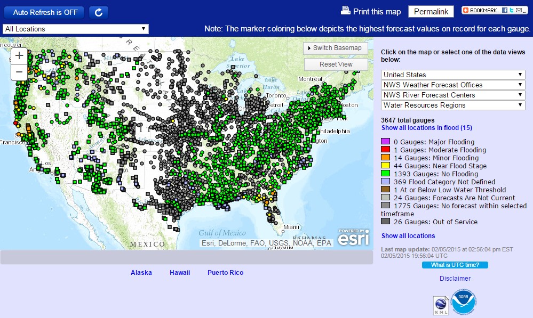
Task: Open the United States dropdown
Action: [454, 75]
